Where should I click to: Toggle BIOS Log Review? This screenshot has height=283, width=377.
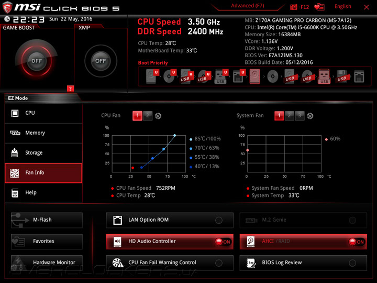click(x=303, y=263)
